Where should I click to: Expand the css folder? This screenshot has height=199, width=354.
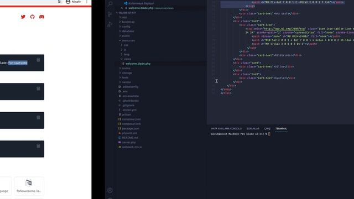(126, 45)
